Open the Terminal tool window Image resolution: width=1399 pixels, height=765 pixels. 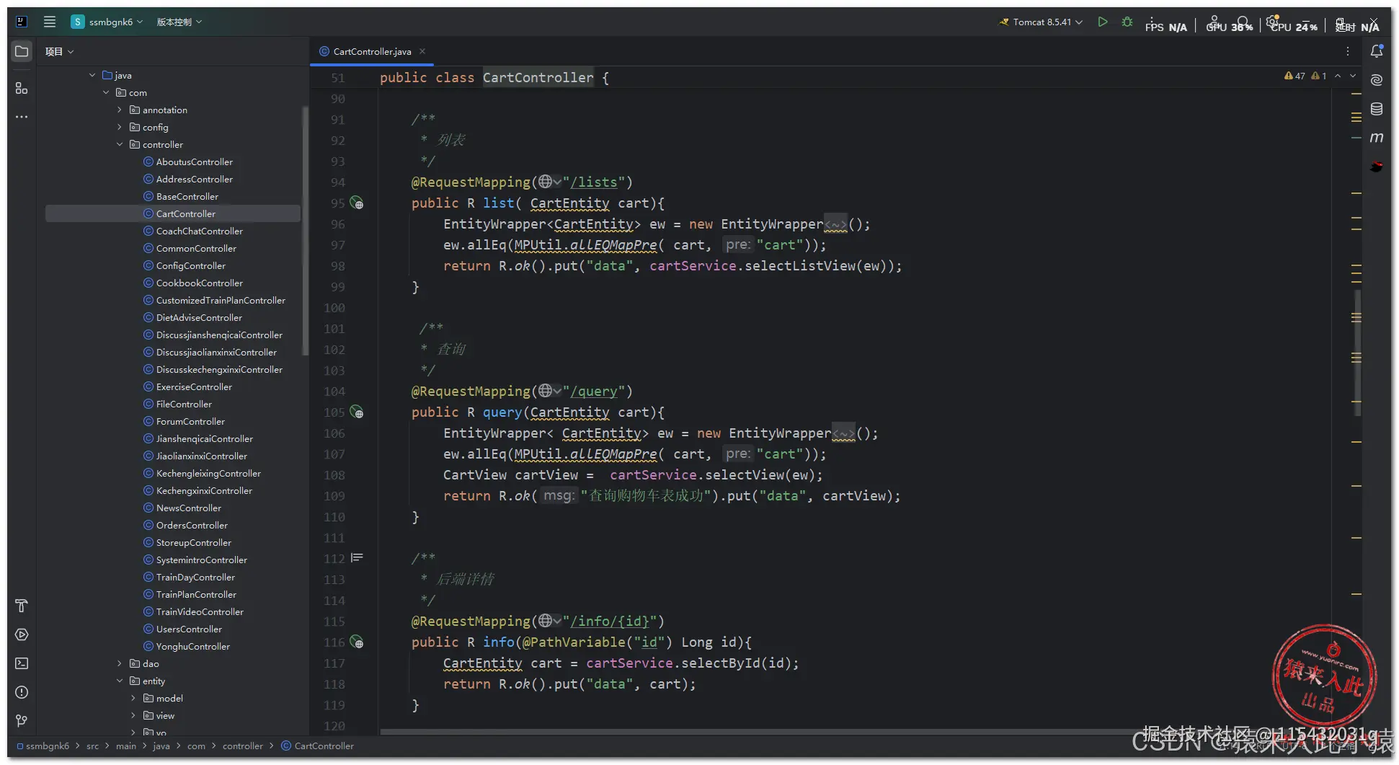22,663
